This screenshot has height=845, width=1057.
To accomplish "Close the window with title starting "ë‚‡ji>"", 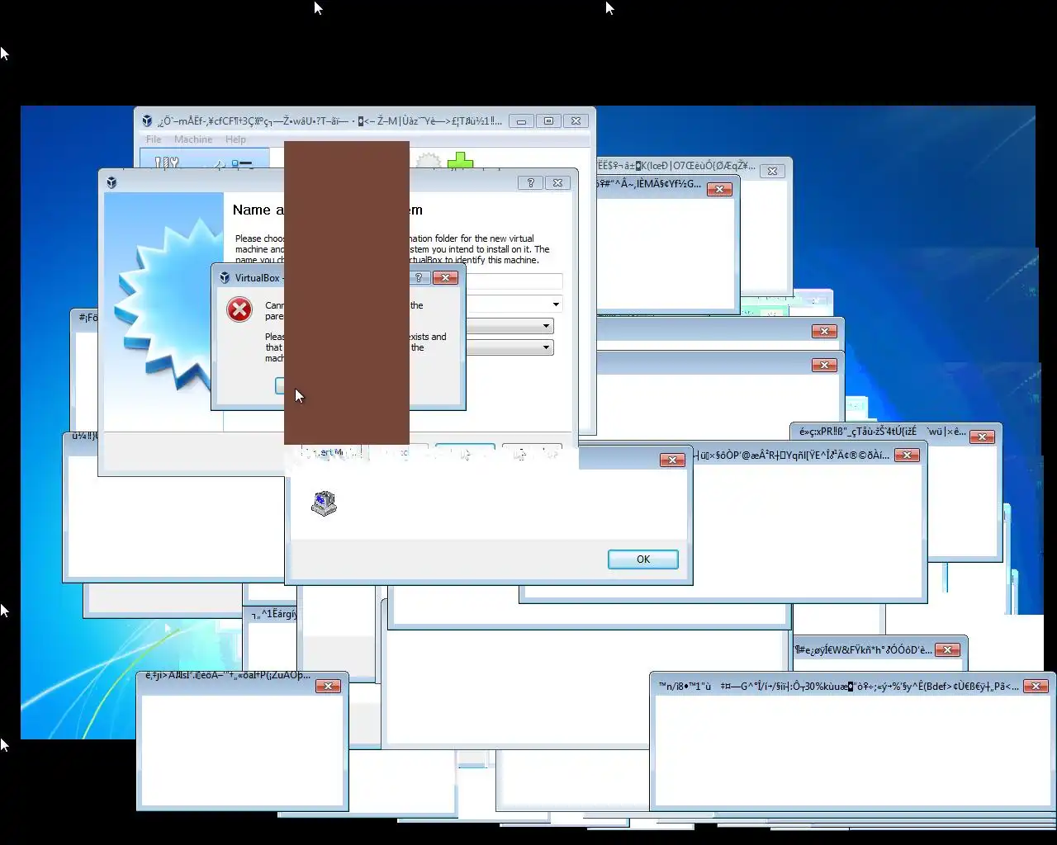I will (328, 686).
